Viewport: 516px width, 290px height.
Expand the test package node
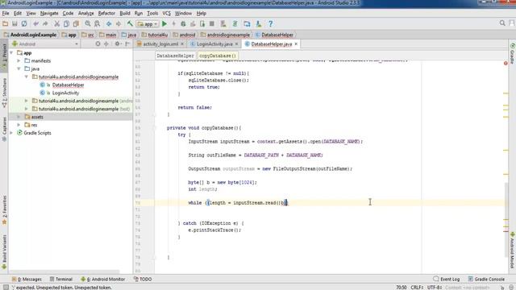pyautogui.click(x=27, y=109)
